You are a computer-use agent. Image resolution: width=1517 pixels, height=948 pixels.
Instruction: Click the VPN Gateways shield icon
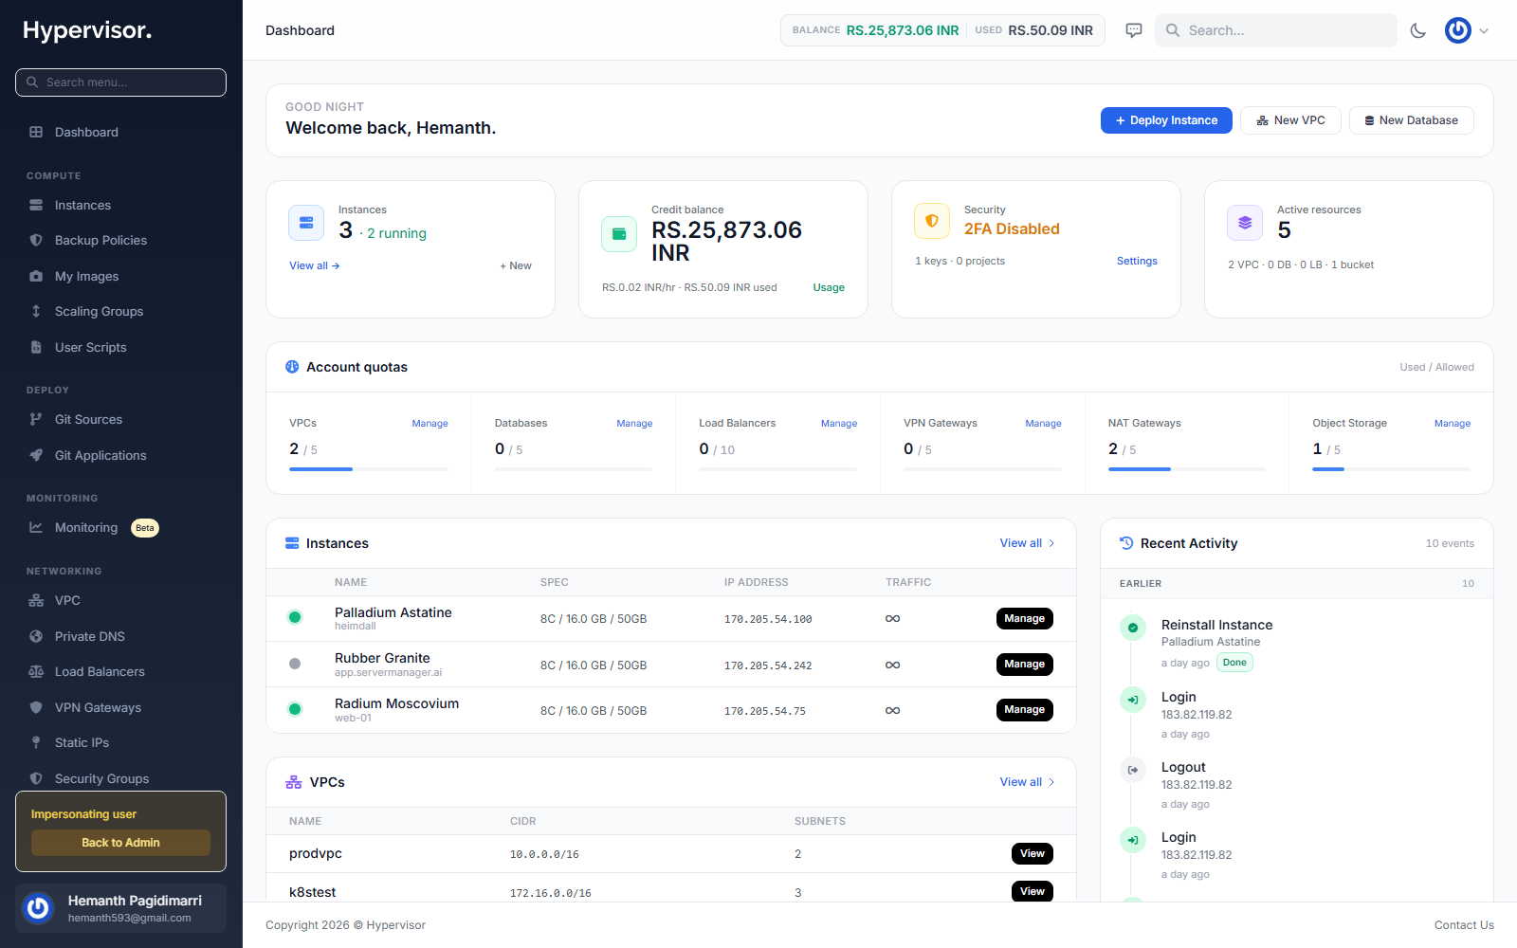pos(36,707)
